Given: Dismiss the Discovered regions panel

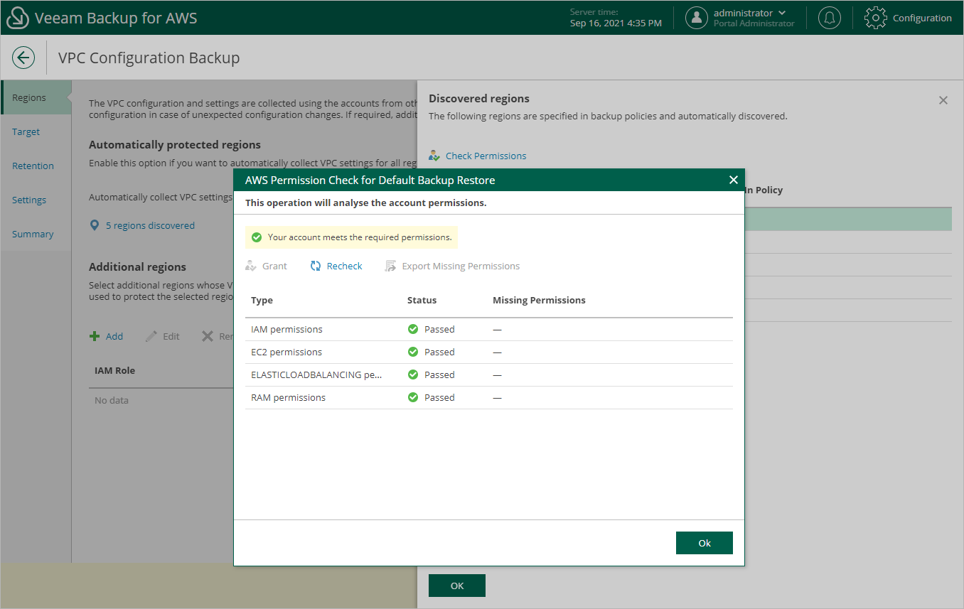Looking at the screenshot, I should [943, 100].
